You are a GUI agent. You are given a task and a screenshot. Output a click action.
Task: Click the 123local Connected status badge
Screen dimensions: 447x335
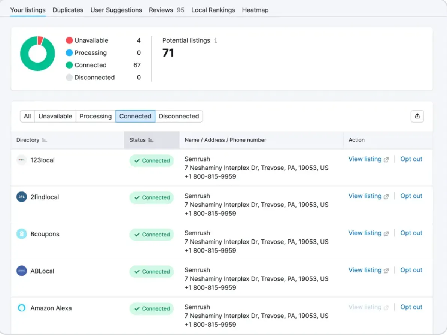click(152, 161)
